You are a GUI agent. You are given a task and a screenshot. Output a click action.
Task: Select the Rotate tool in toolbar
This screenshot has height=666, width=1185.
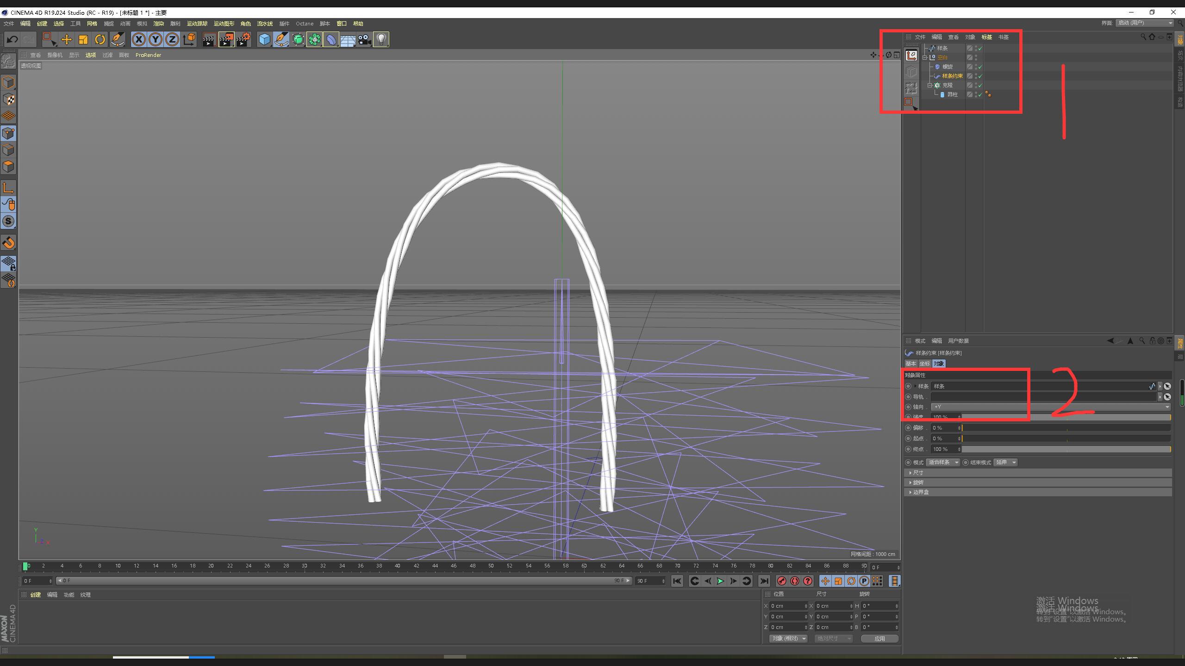[x=100, y=40]
